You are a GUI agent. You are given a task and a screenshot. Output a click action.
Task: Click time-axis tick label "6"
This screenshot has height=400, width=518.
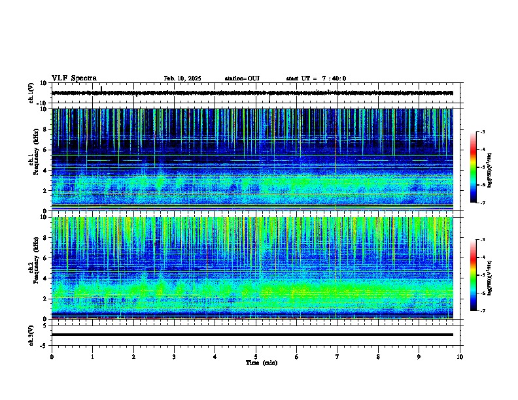(x=297, y=357)
